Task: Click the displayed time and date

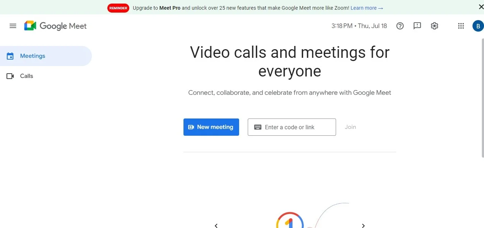Action: click(359, 25)
